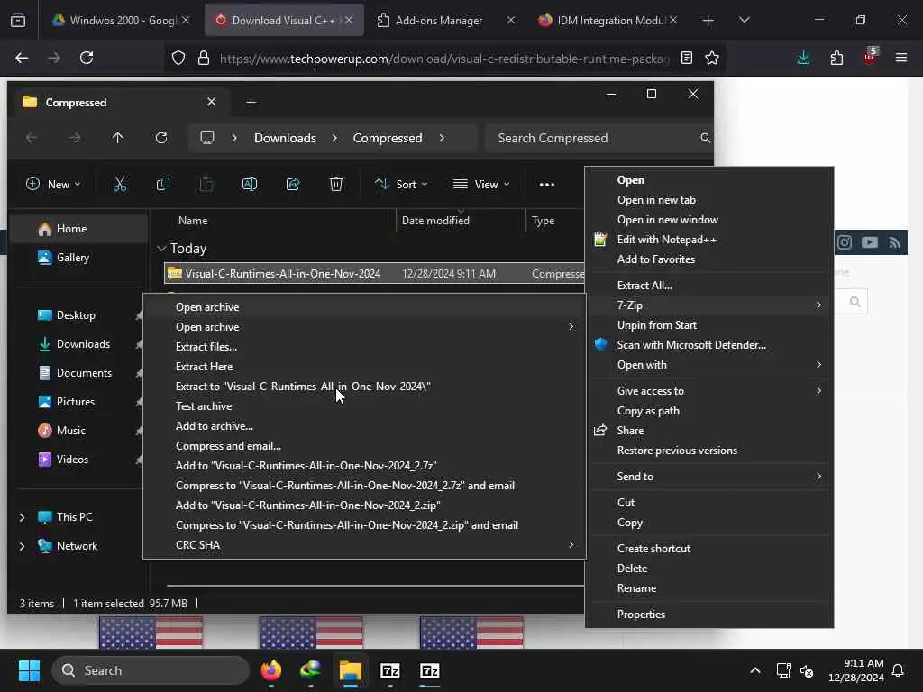Open the Sort dropdown
Image resolution: width=923 pixels, height=692 pixels.
click(401, 184)
